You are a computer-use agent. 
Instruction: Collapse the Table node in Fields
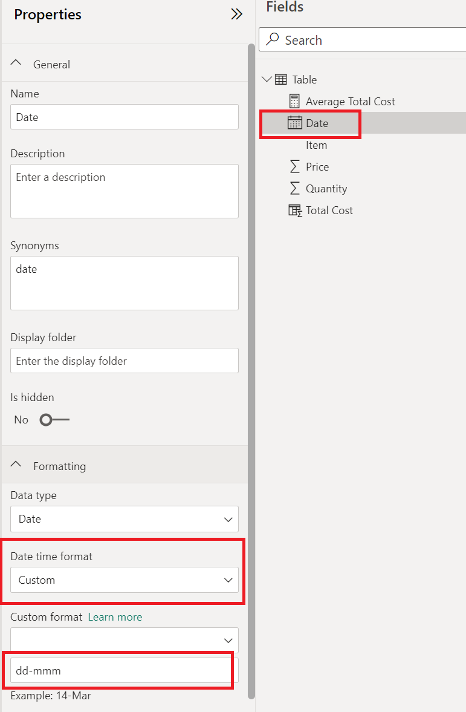coord(267,79)
